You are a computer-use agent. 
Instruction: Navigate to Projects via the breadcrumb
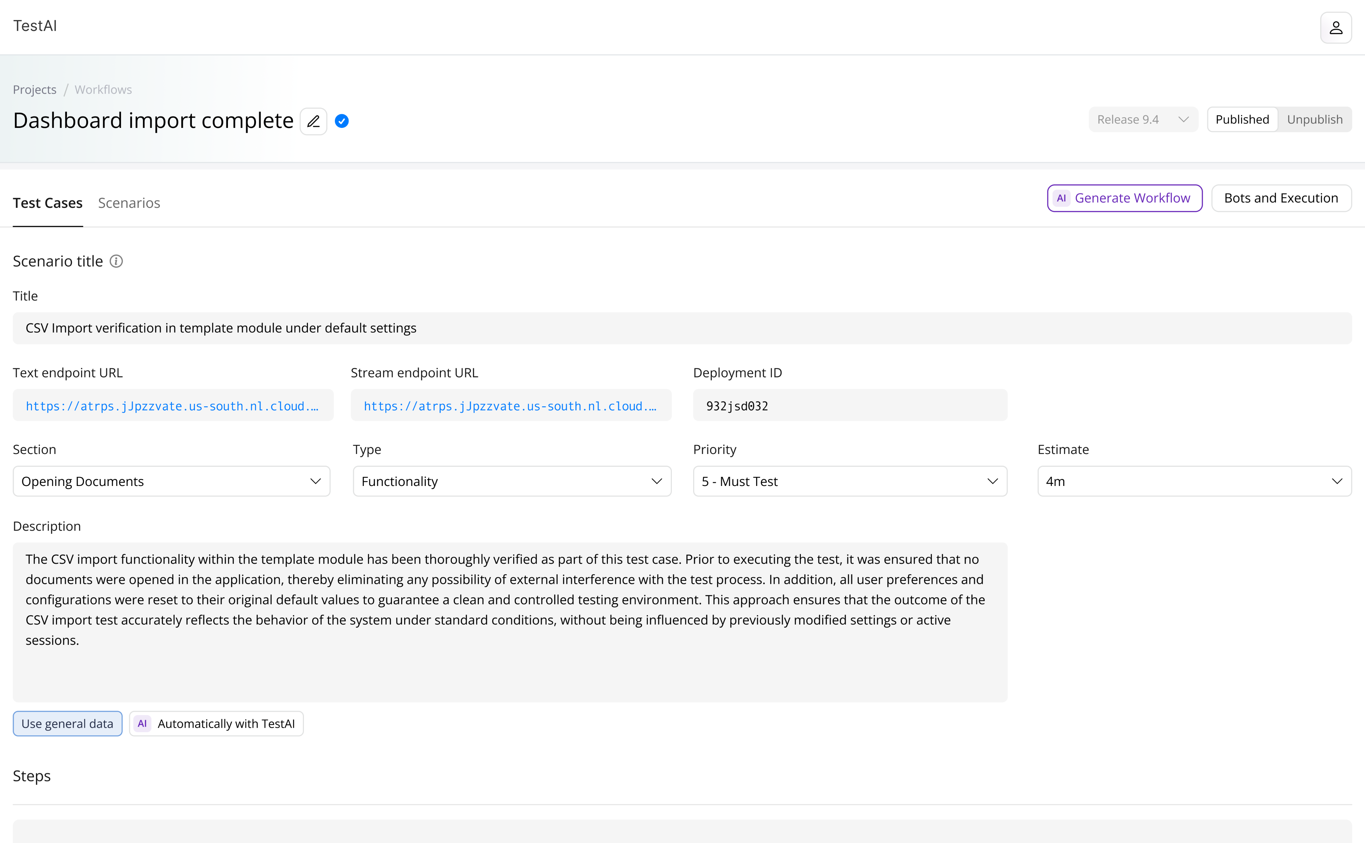(35, 89)
